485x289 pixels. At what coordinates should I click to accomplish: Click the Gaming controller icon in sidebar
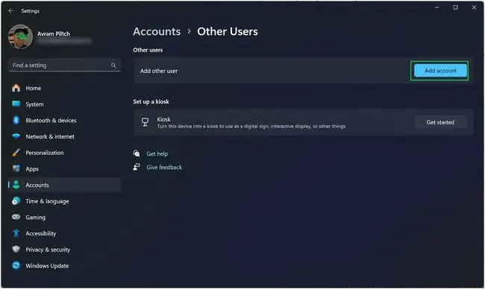(16, 217)
